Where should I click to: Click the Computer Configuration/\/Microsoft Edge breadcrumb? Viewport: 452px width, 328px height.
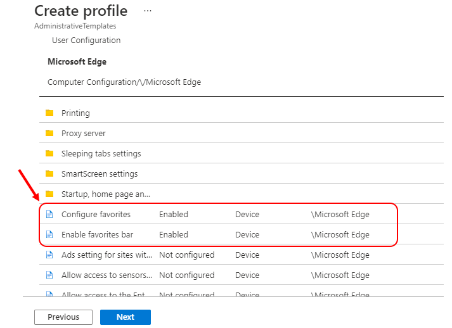point(124,82)
